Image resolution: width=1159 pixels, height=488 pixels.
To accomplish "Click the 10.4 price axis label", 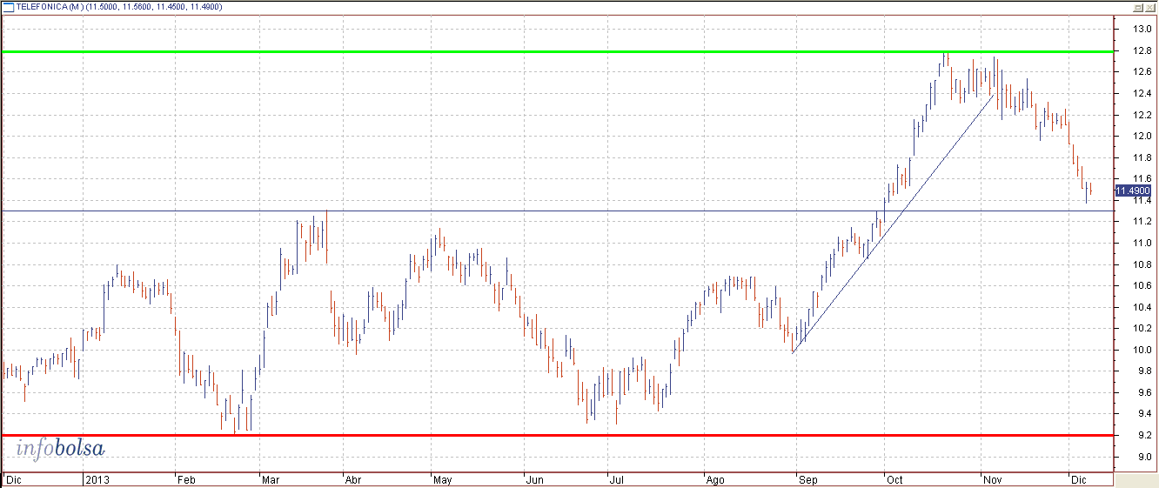I will coord(1142,307).
